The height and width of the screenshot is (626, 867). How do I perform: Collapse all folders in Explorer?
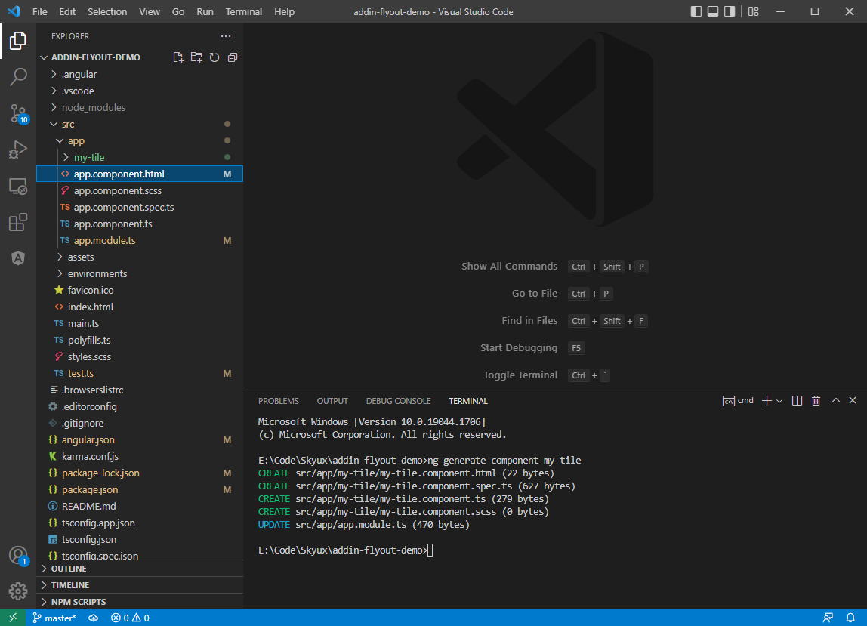233,57
